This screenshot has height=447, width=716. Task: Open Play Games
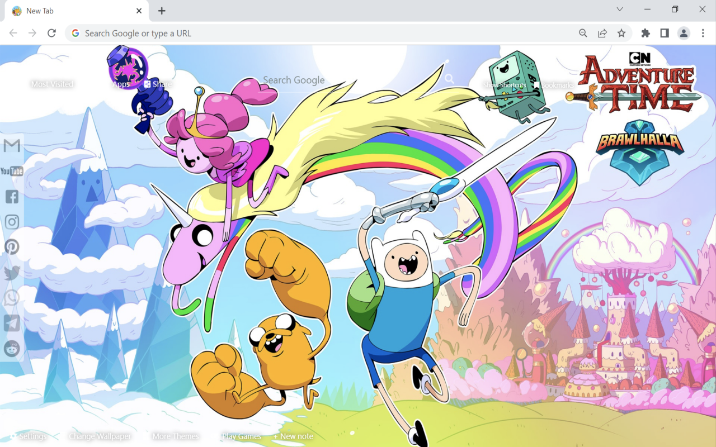(x=242, y=436)
